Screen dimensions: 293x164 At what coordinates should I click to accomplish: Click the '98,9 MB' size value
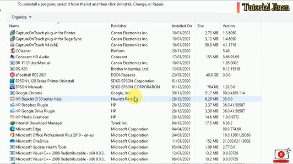point(212,45)
